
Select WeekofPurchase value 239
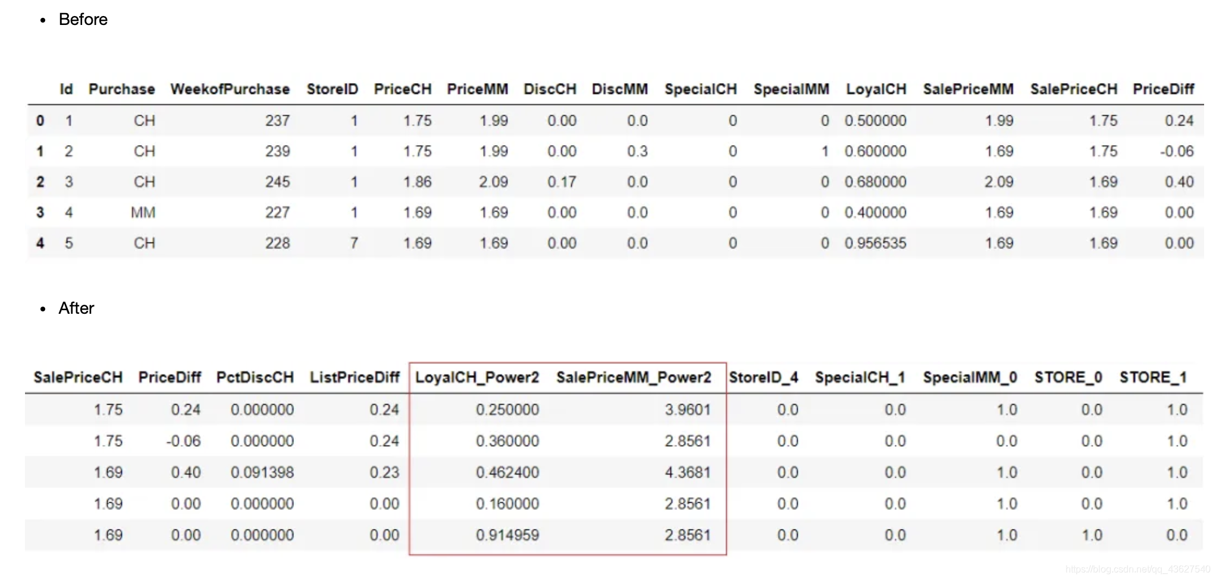point(277,152)
